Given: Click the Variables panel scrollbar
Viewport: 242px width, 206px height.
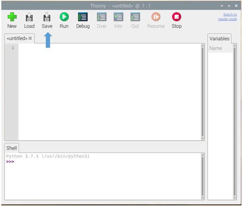Looking at the screenshot, I should tap(234, 122).
